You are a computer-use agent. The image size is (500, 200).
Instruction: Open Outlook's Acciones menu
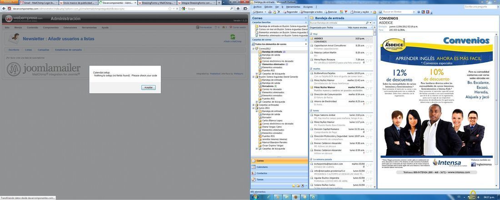308,7
